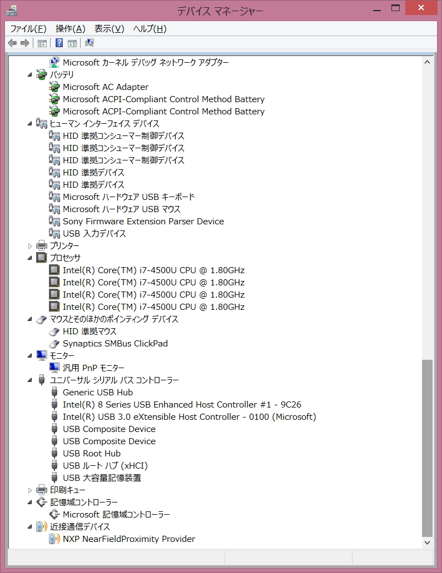Viewport: 442px width, 573px height.
Task: Expand the 印刷キュー category
Action: (30, 490)
